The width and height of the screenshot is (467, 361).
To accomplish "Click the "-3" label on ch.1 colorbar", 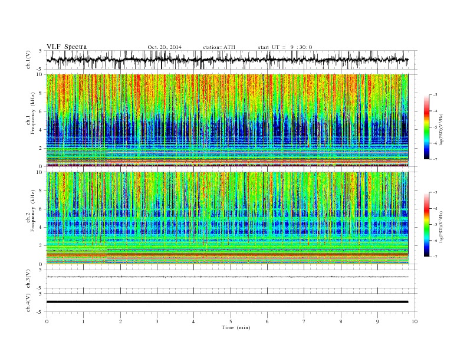I will click(x=435, y=95).
